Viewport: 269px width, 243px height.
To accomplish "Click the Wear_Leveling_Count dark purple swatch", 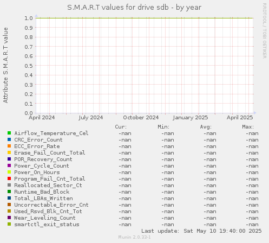I will coord(9,218).
